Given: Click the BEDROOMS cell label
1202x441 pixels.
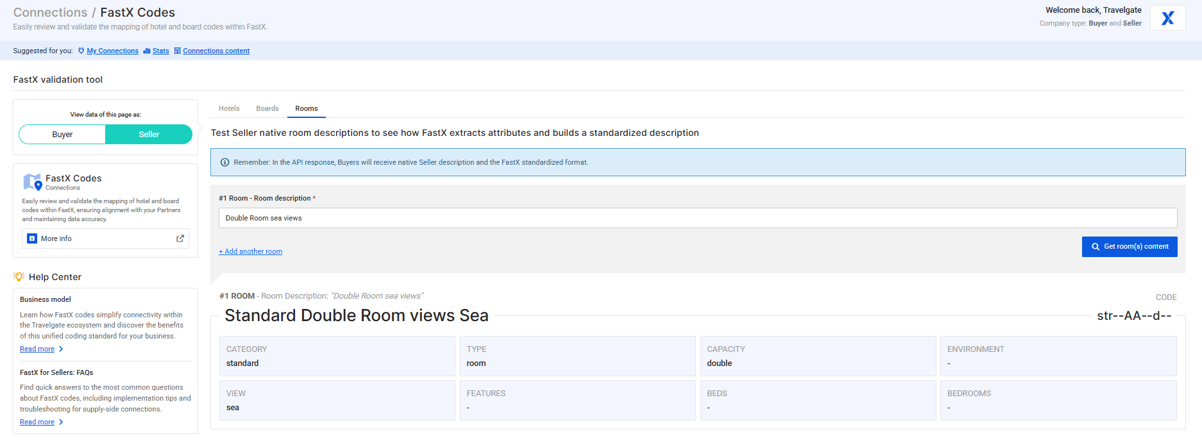Looking at the screenshot, I should pos(969,394).
